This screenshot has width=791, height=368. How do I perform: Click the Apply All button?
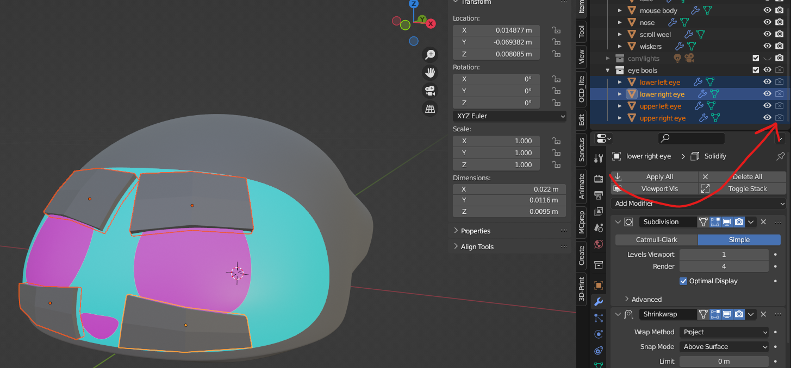click(x=655, y=177)
